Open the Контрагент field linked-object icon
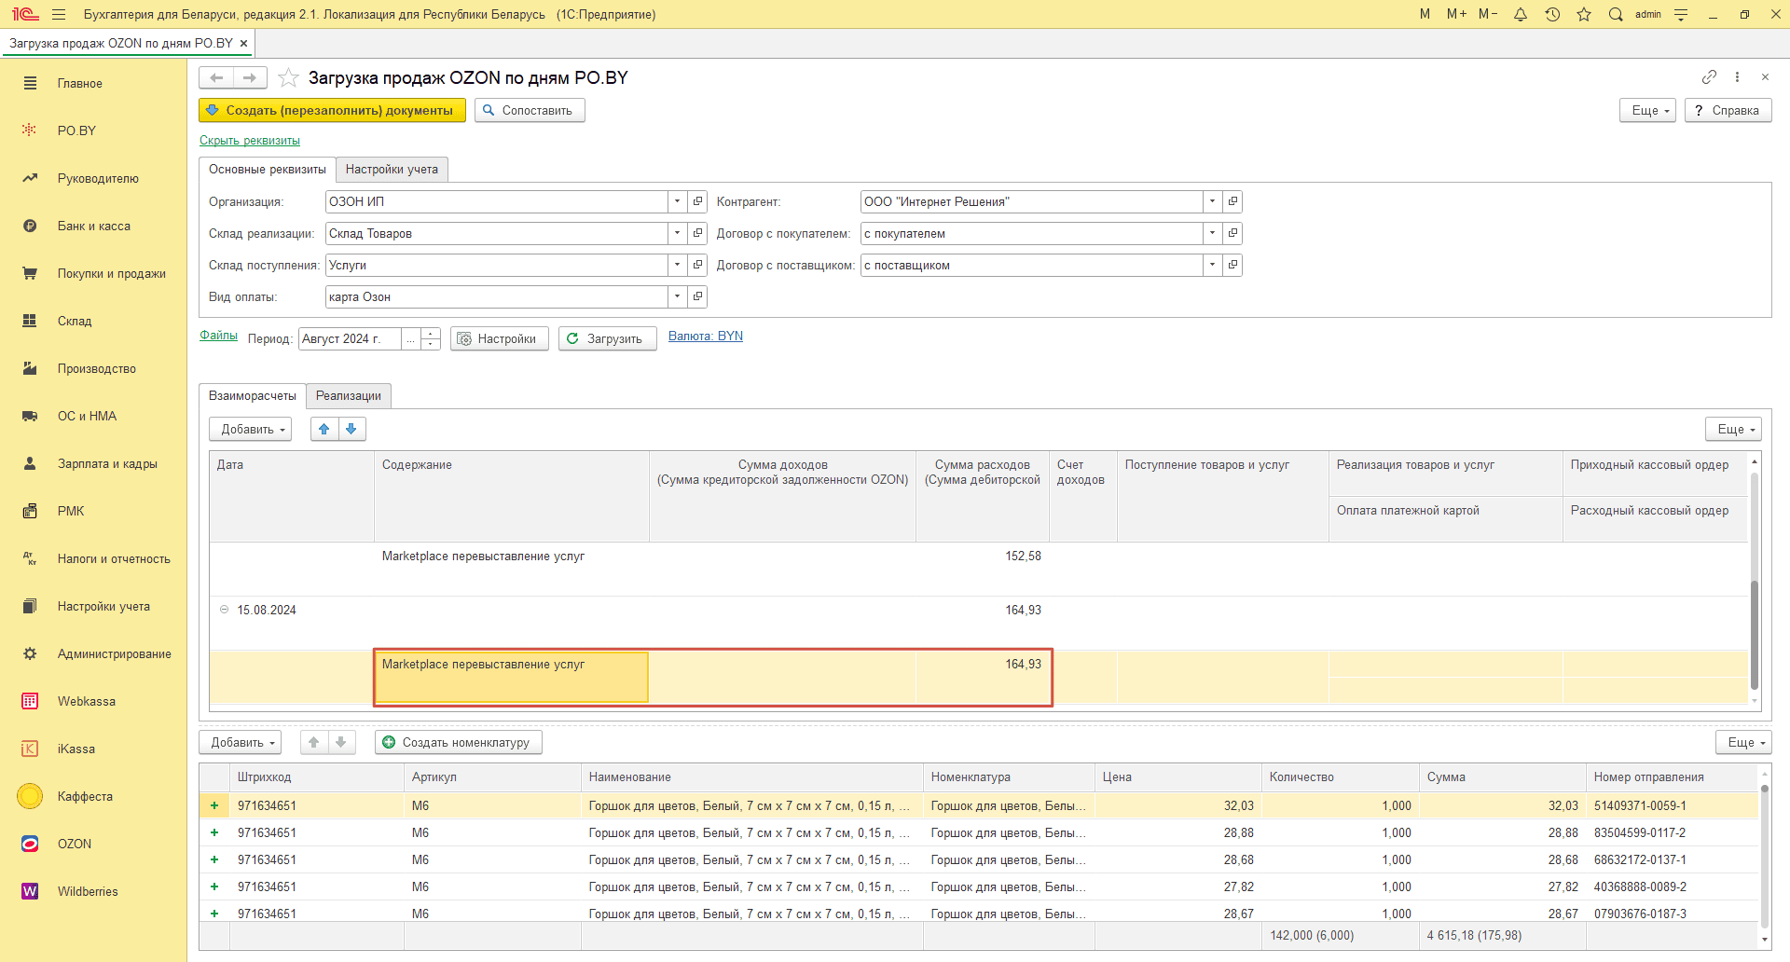 [x=1232, y=201]
